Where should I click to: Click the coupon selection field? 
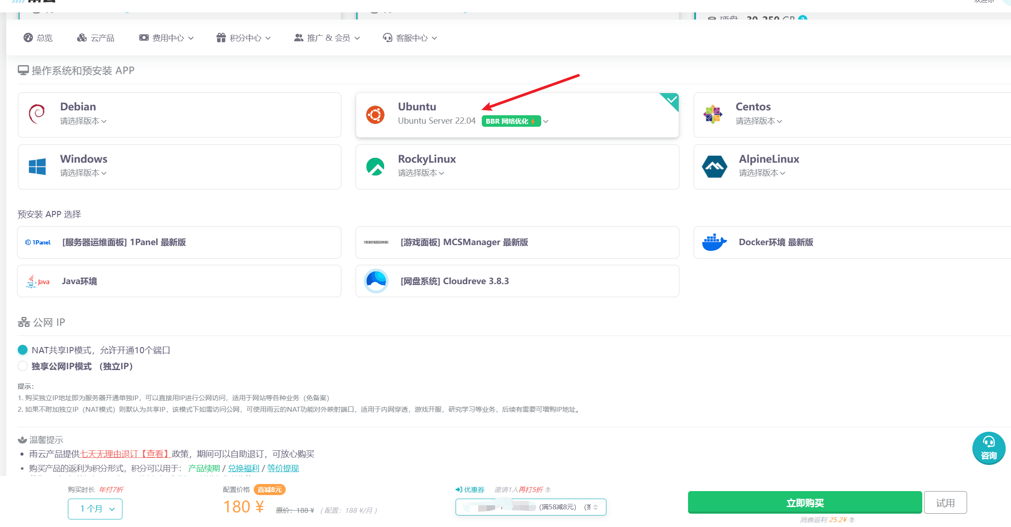(x=531, y=507)
